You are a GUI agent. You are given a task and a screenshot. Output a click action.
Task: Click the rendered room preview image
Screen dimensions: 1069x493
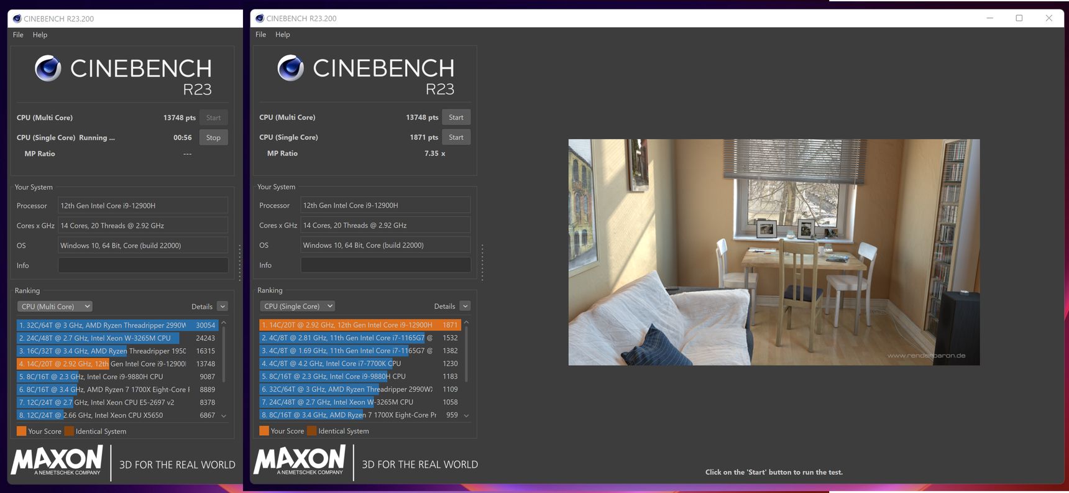pyautogui.click(x=774, y=252)
